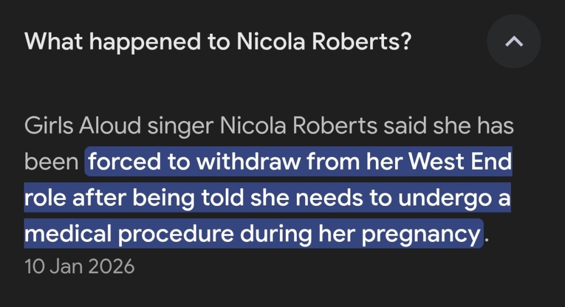Collapse the Nicola Roberts answer chevron

514,42
